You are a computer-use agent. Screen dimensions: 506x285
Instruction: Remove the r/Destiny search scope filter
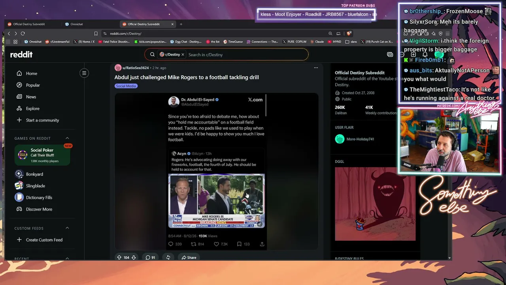183,55
